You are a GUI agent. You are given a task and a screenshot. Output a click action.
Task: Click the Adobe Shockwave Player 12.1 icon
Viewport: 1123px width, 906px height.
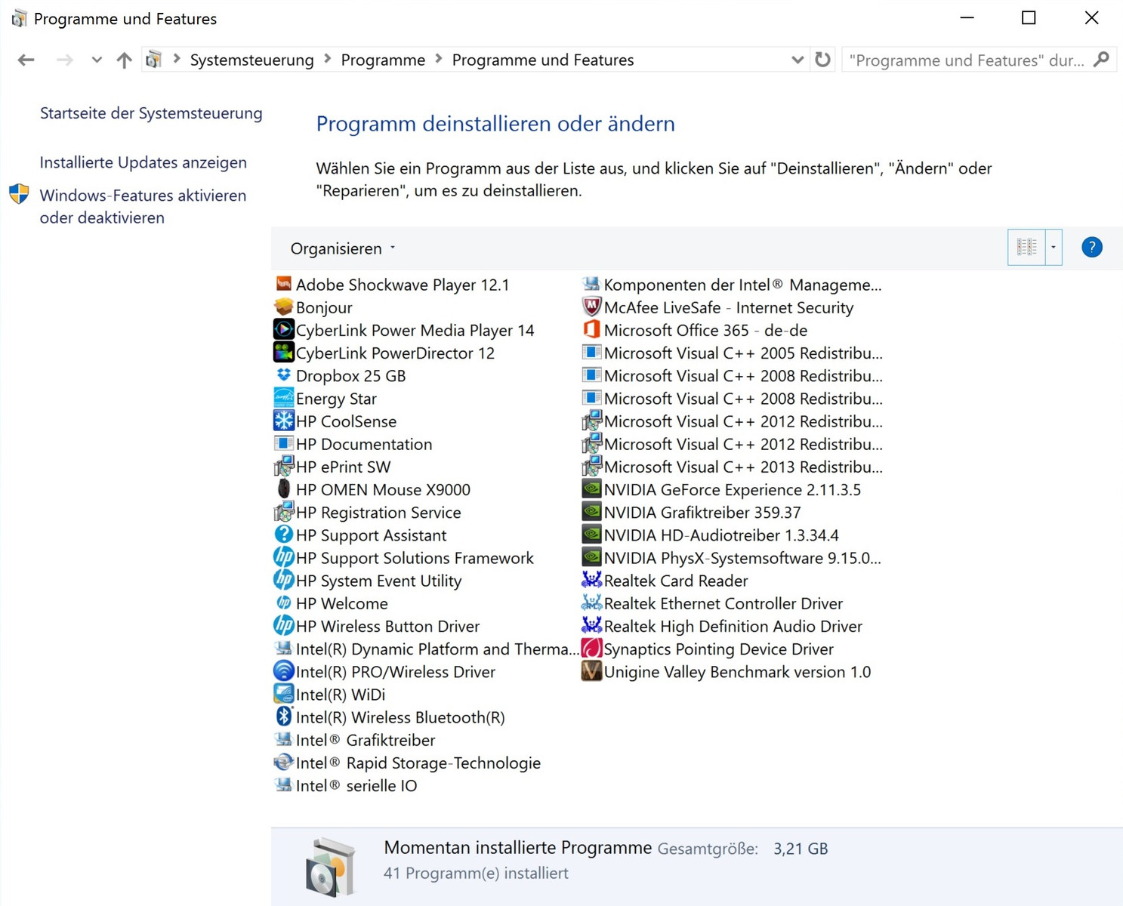pos(283,285)
